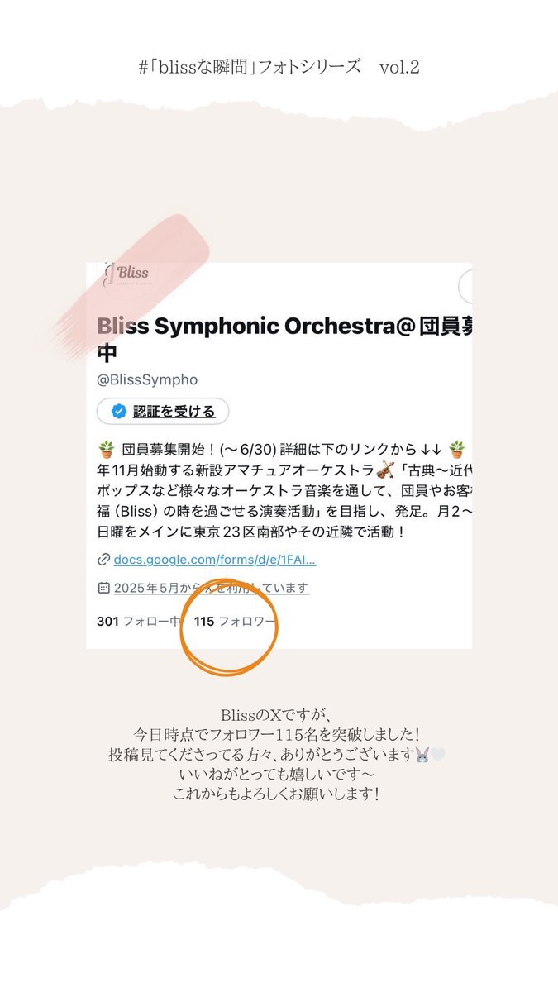This screenshot has width=558, height=992.
Task: Click the 2025年5月 join date text
Action: point(212,588)
